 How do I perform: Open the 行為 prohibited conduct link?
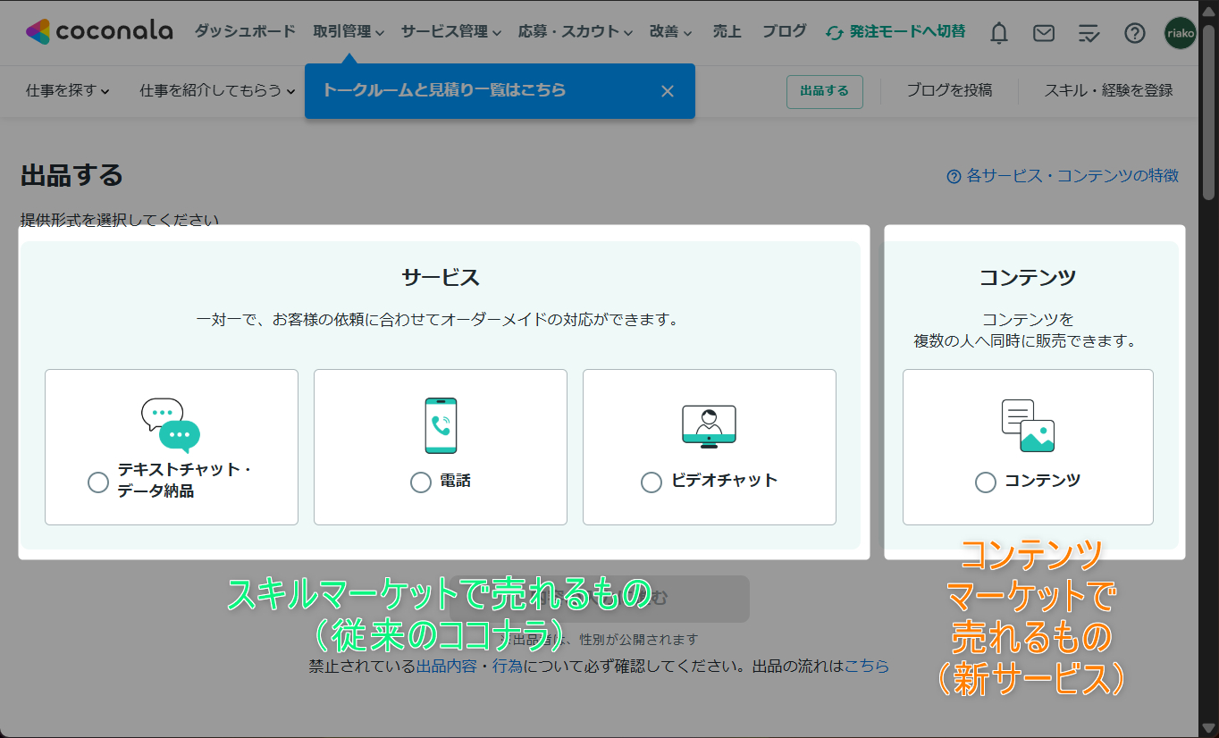[507, 667]
